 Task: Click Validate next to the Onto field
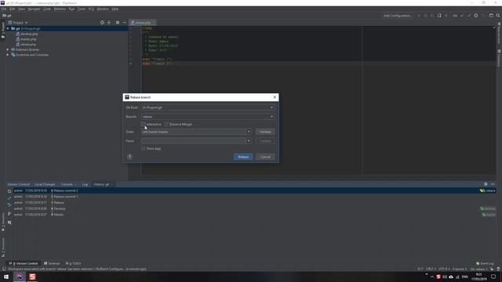265,132
